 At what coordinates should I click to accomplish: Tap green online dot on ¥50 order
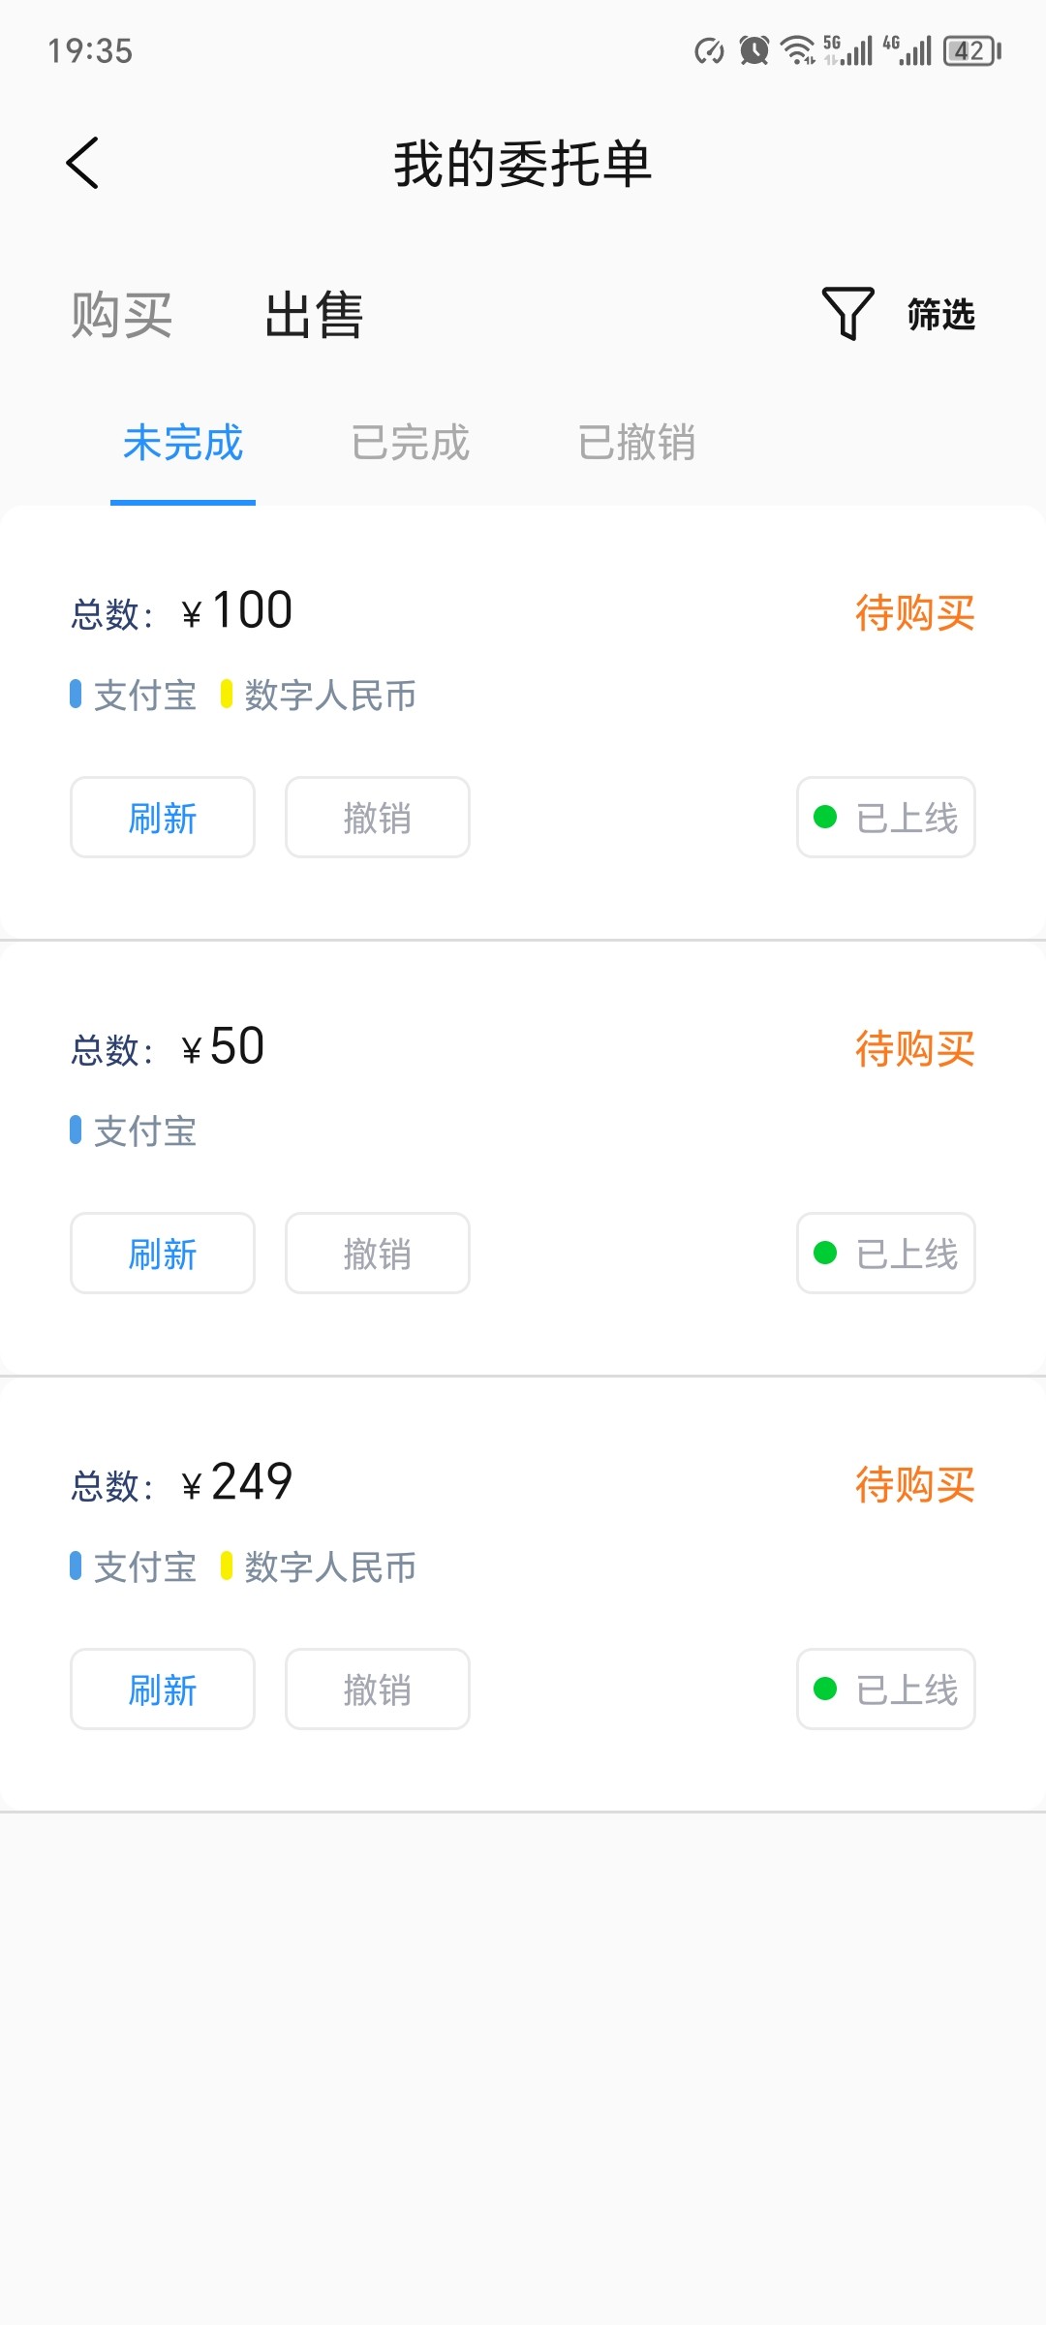825,1254
